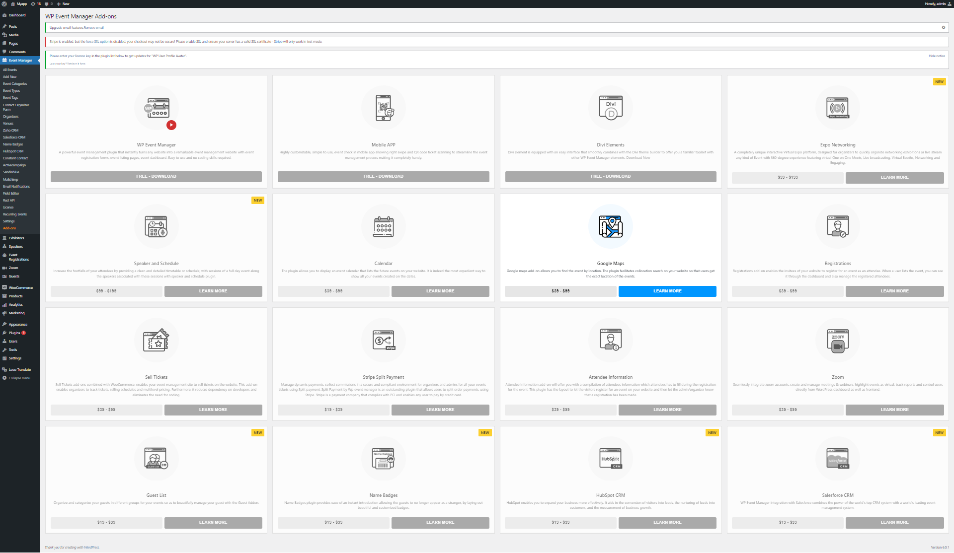Viewport: 954px width, 553px height.
Task: Go to All Events in the sidebar
Action: click(x=9, y=69)
